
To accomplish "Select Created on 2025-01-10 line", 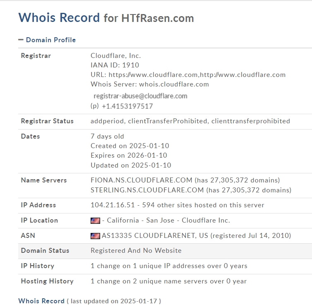I will click(130, 146).
